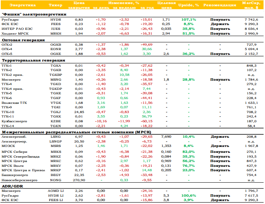265x204 pixels.
Task: Click the 'Энергетика' column header
Action: (22, 5)
